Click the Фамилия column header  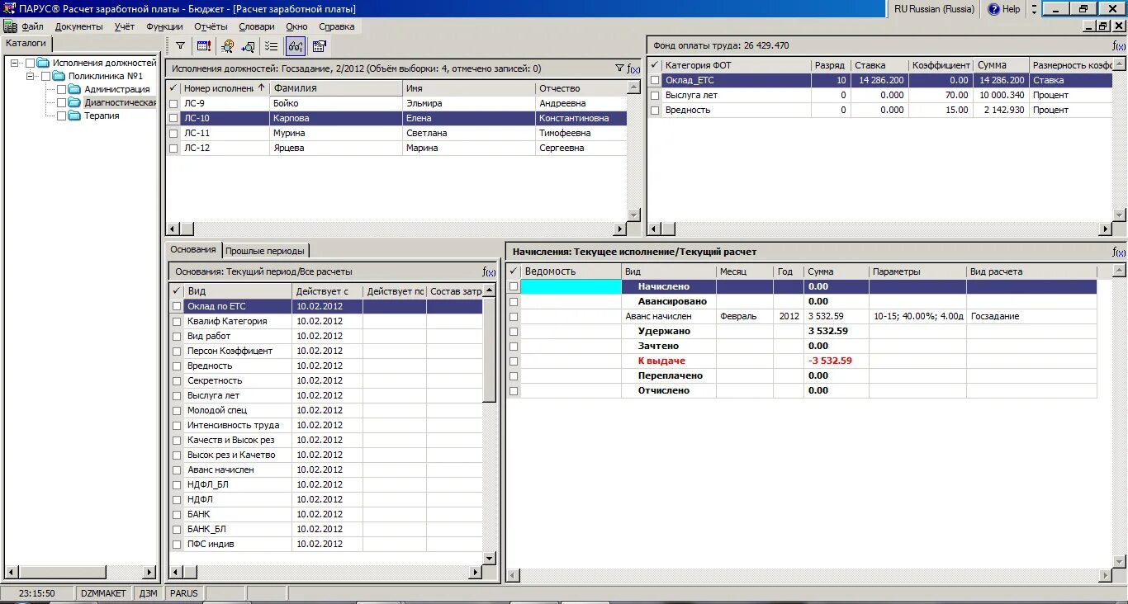pyautogui.click(x=337, y=88)
